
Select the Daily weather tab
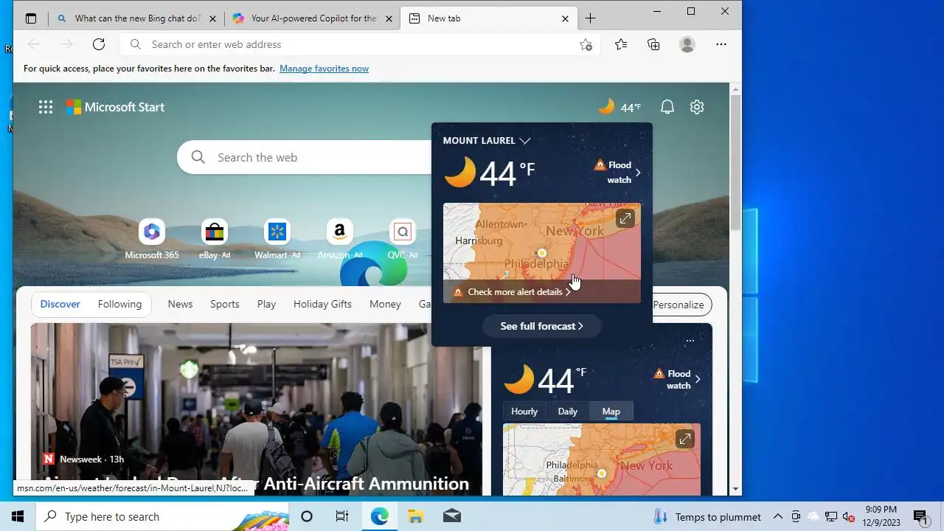(568, 412)
